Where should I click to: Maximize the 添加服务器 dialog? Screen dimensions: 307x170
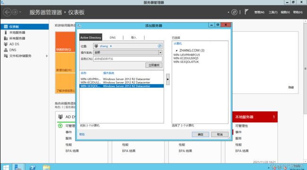pyautogui.click(x=218, y=25)
